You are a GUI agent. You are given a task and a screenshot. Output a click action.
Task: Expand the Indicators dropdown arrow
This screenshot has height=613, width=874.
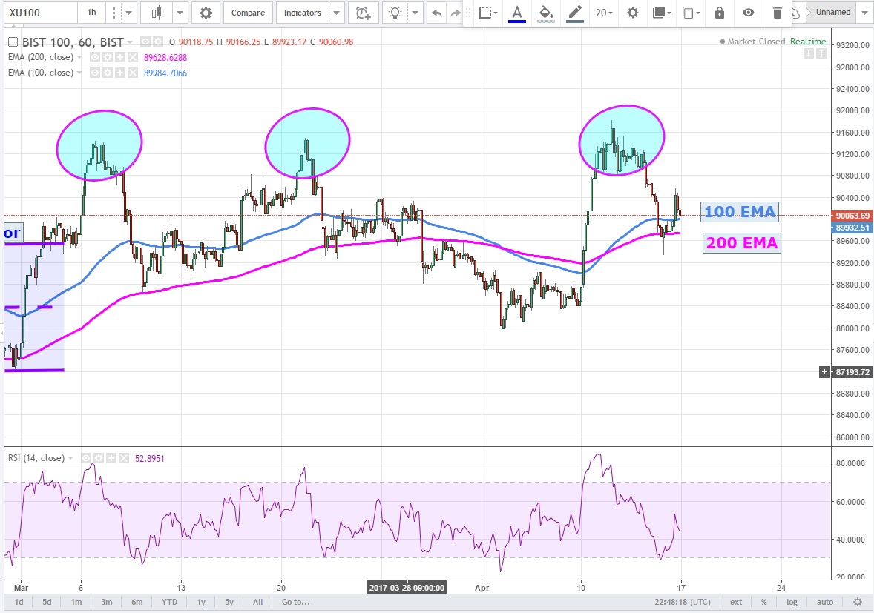point(337,13)
